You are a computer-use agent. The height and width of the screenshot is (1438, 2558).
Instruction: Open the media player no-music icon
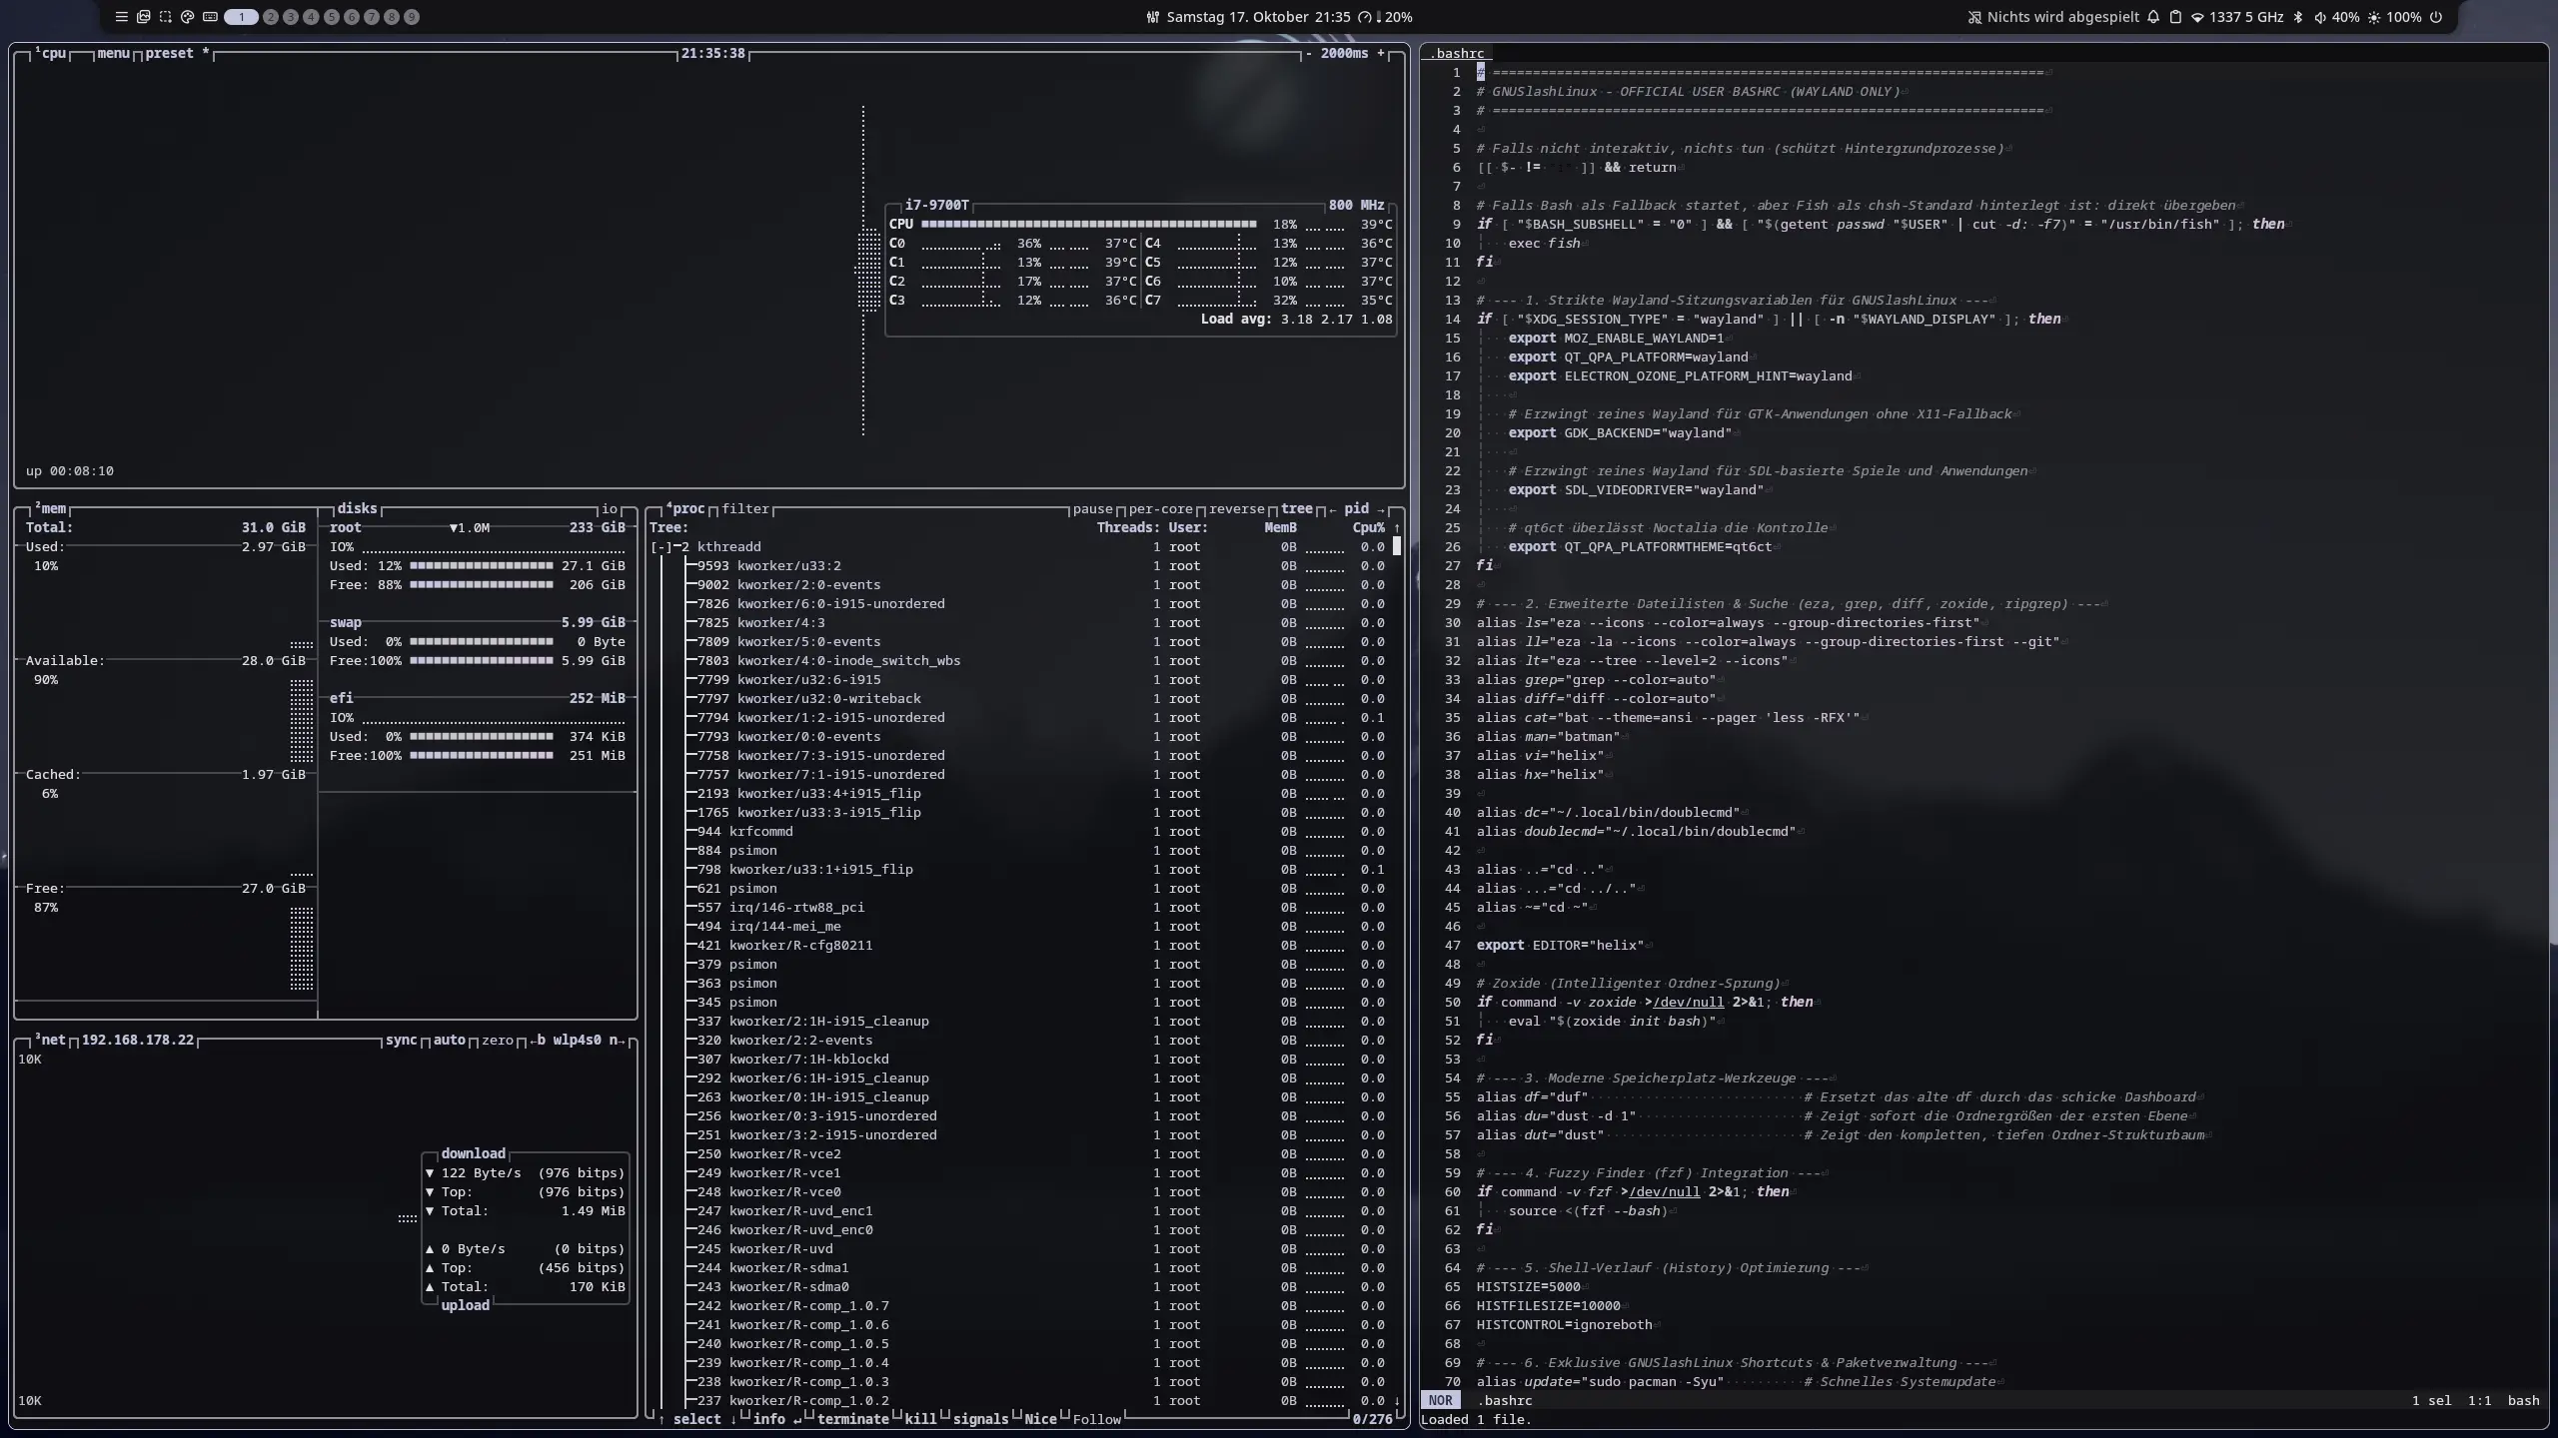tap(1974, 17)
